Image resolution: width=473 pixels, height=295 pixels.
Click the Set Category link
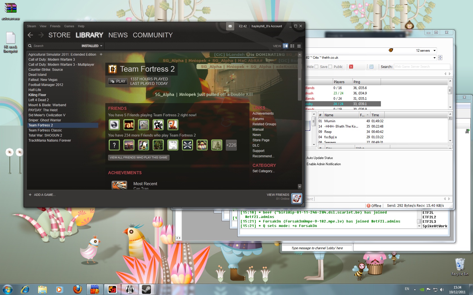point(264,171)
